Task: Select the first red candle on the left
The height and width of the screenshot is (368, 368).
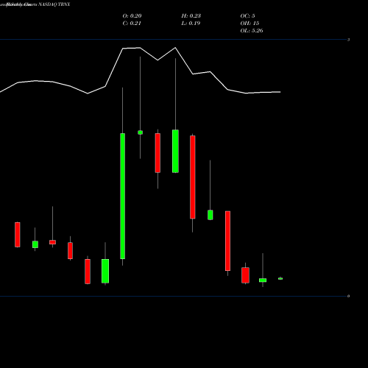Action: (18, 235)
